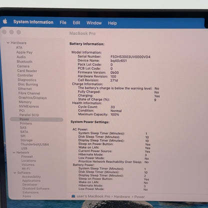Select Memory in the sidebar
Viewport: 208px width, 208px height.
pos(25,102)
